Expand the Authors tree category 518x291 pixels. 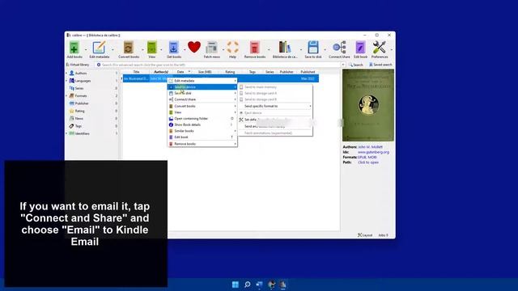66,73
